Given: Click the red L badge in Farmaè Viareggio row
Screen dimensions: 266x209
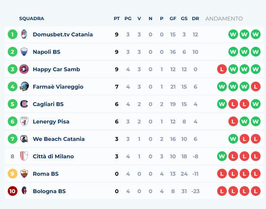Looking at the screenshot, I should coord(256,87).
